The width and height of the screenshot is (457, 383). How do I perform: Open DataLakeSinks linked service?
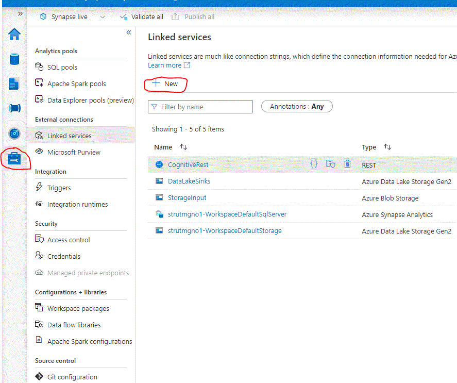(x=189, y=181)
